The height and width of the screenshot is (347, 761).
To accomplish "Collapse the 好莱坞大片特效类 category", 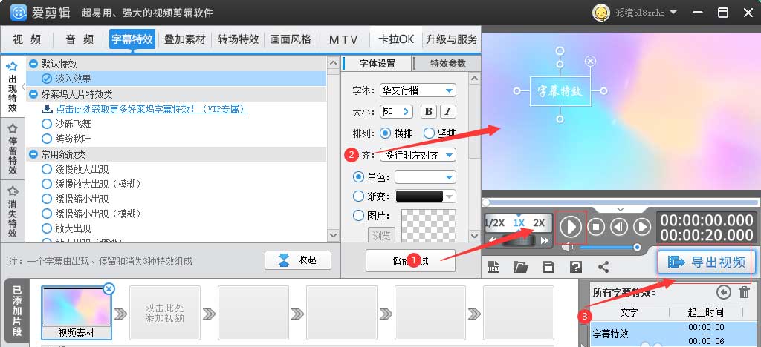I will (33, 94).
